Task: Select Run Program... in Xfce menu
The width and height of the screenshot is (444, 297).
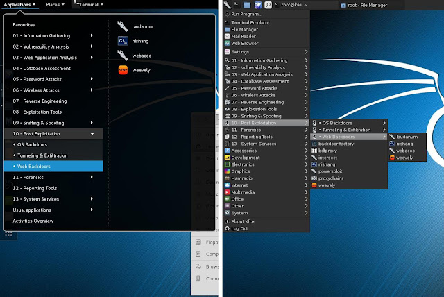Action: [x=266, y=14]
